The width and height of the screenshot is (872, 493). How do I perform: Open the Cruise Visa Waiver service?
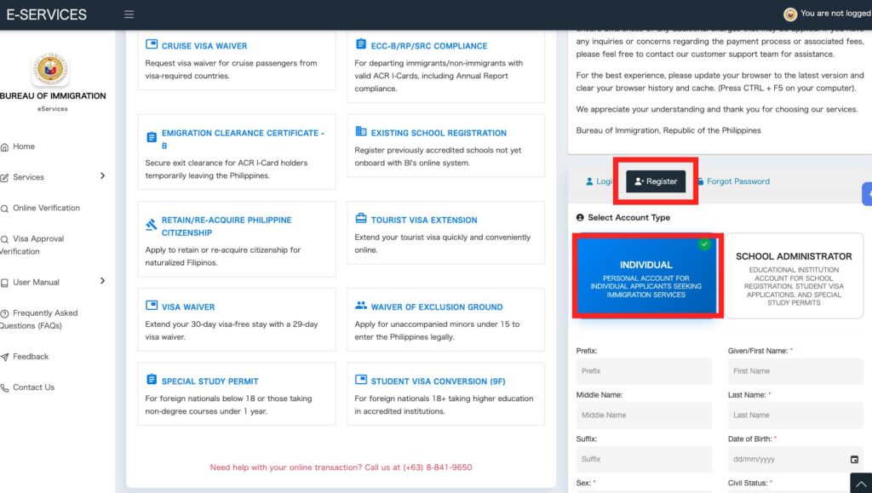(204, 46)
